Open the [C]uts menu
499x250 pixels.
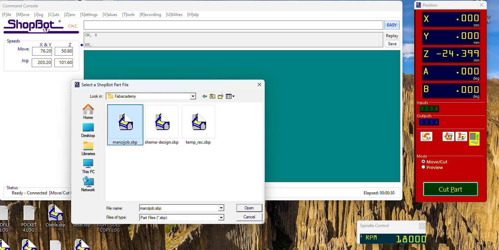pyautogui.click(x=54, y=15)
